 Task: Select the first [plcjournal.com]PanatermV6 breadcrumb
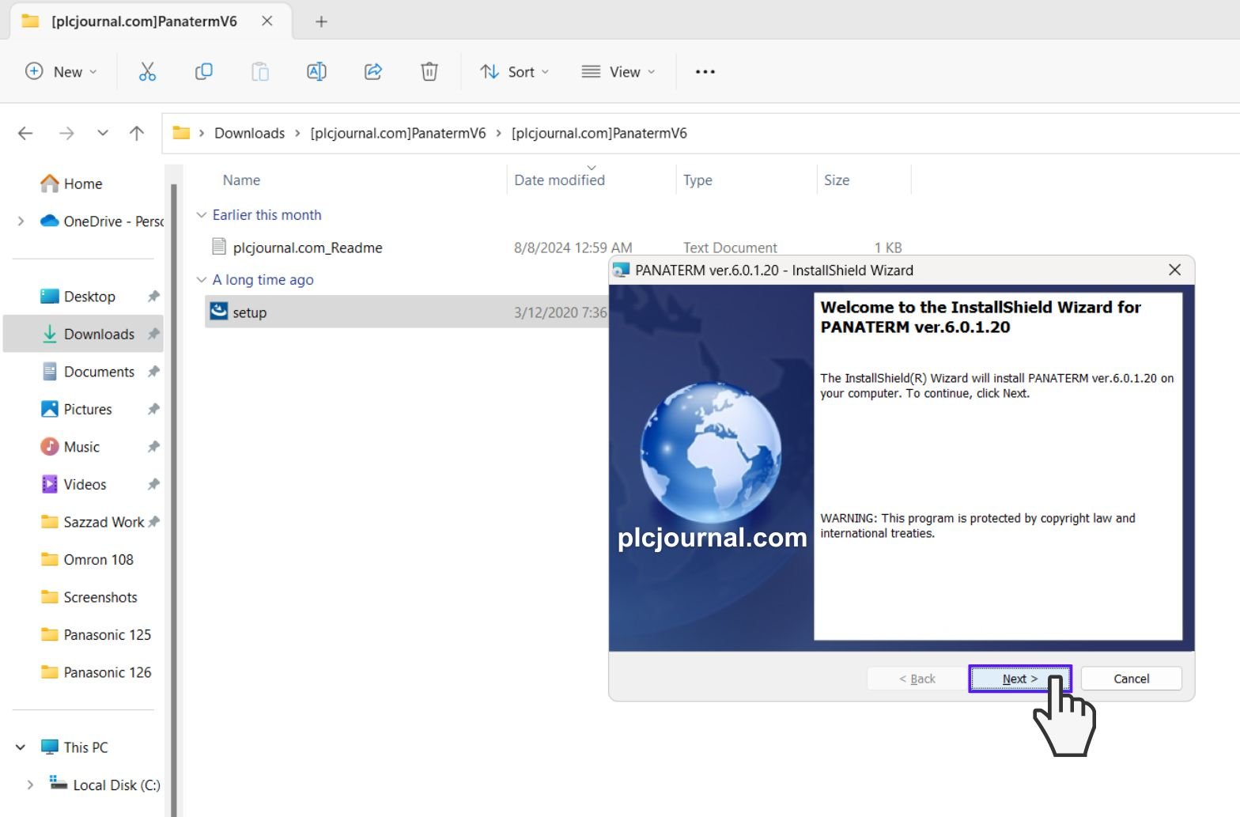tap(398, 133)
